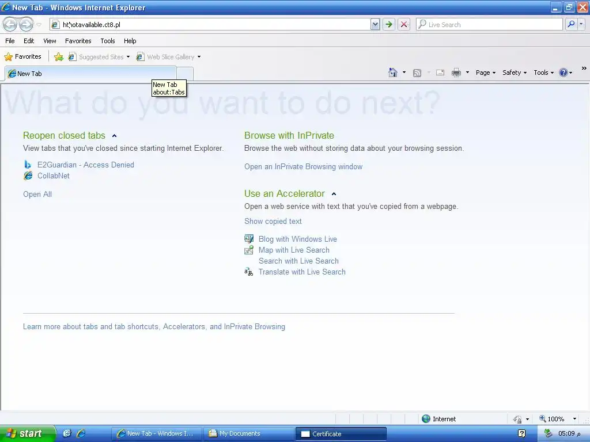Click the search magnifier button

[x=571, y=24]
